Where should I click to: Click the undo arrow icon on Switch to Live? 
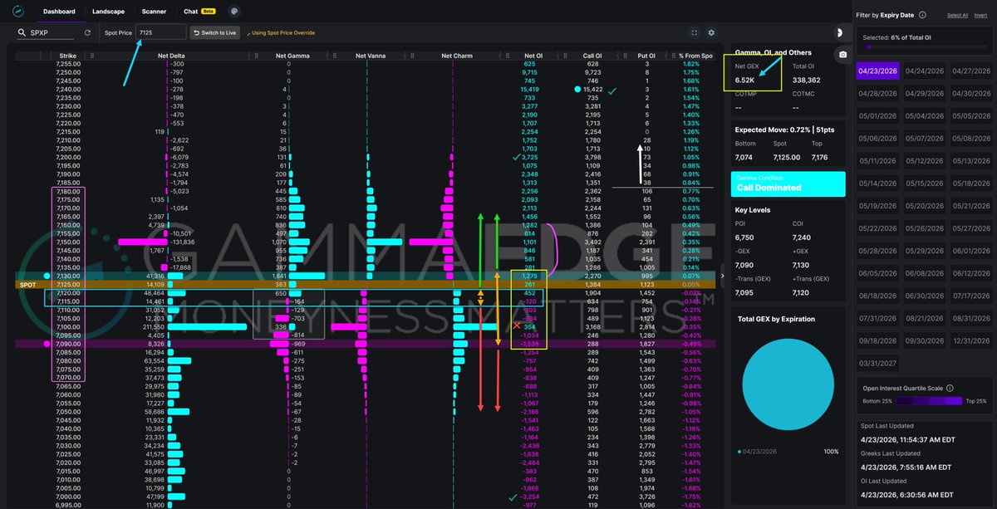(196, 32)
